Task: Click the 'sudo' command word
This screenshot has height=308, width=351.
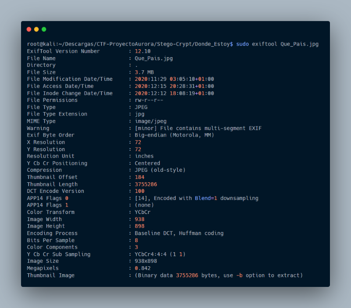Action: coord(243,44)
